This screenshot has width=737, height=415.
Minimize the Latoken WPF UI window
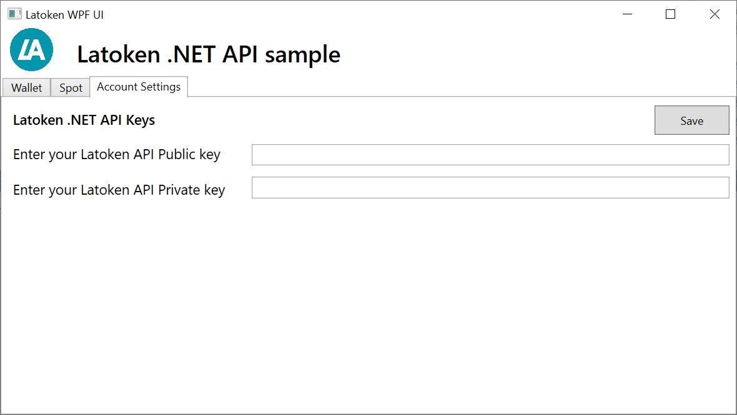[x=627, y=14]
